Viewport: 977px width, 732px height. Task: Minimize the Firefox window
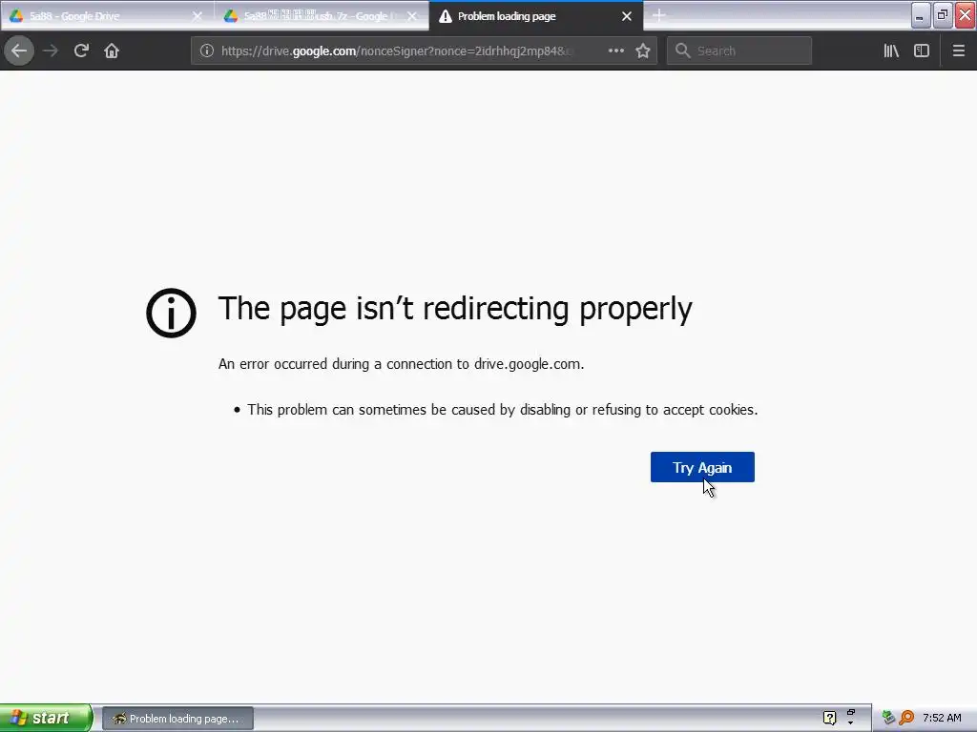click(x=921, y=15)
